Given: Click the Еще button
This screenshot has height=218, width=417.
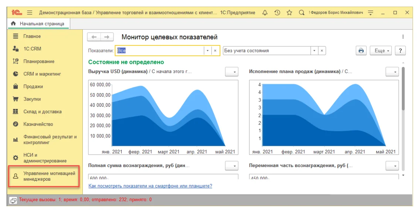Looking at the screenshot, I should 380,51.
